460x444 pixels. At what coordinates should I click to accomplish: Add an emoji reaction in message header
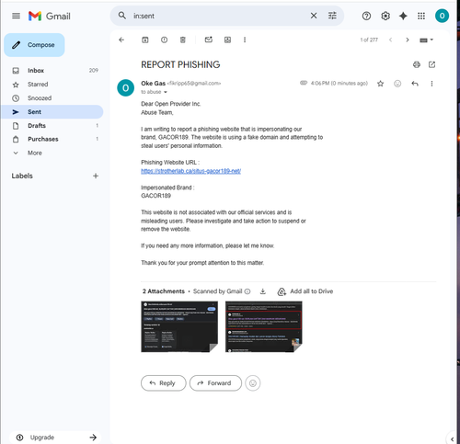pyautogui.click(x=397, y=84)
